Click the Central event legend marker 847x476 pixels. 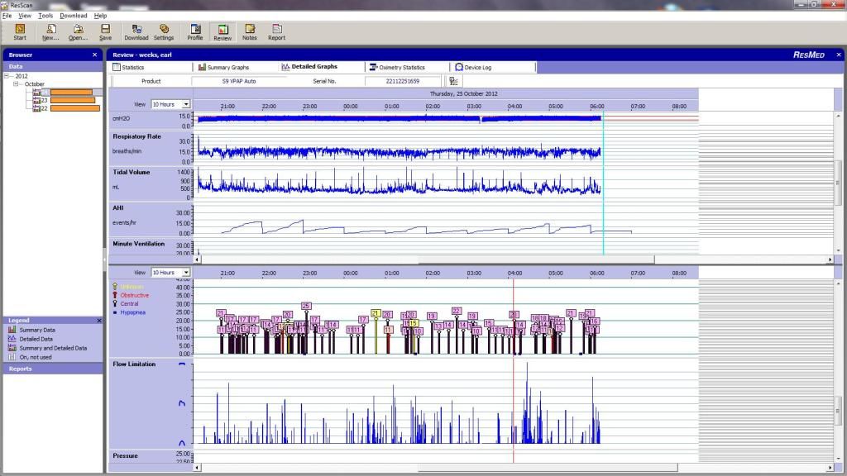click(114, 304)
